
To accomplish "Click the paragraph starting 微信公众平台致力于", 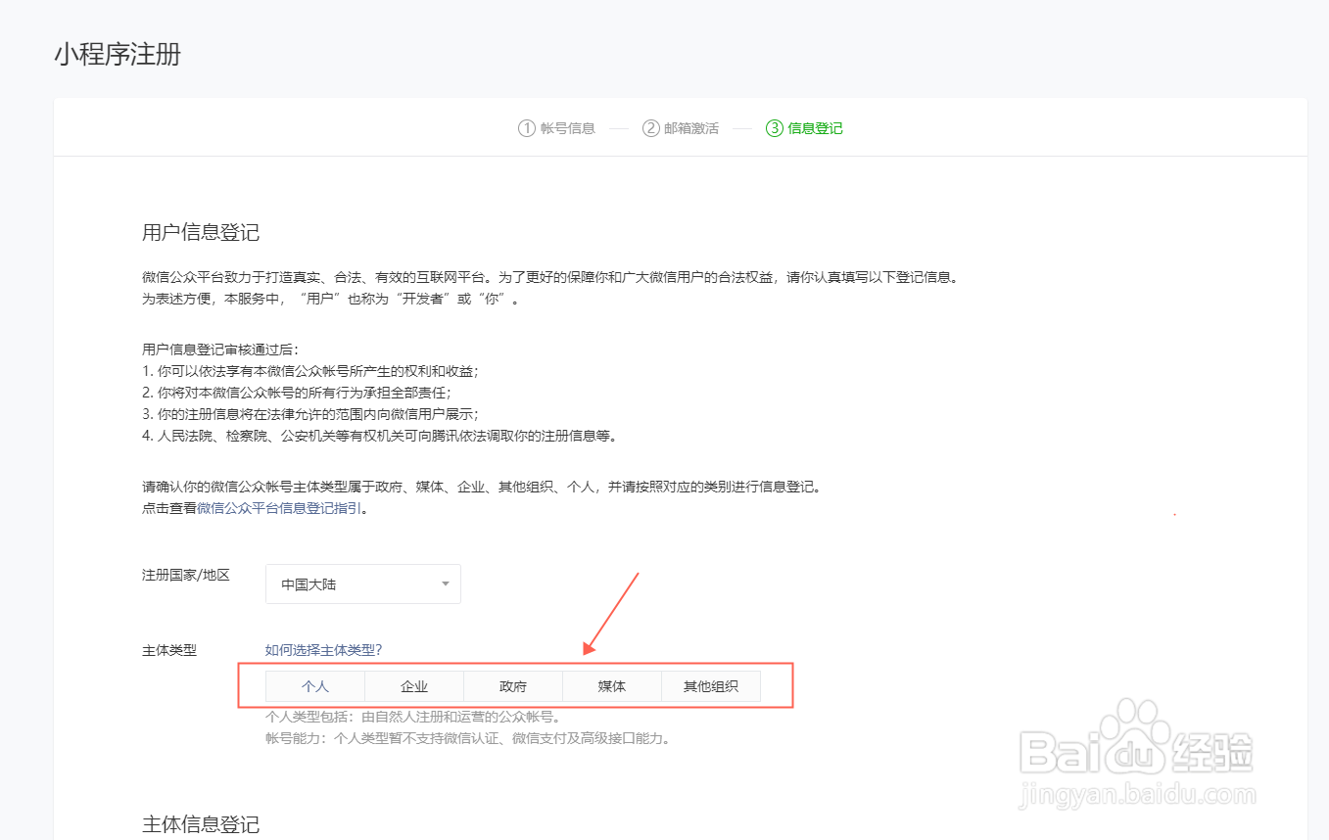I will 549,277.
